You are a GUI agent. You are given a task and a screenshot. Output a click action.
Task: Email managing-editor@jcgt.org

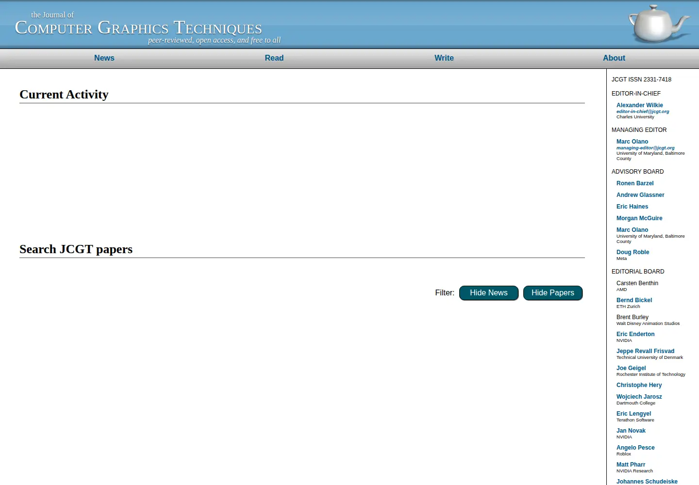coord(646,148)
